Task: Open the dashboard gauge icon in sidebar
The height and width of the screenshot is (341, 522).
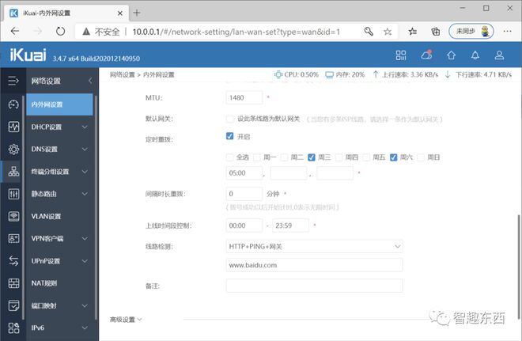Action: [13, 104]
